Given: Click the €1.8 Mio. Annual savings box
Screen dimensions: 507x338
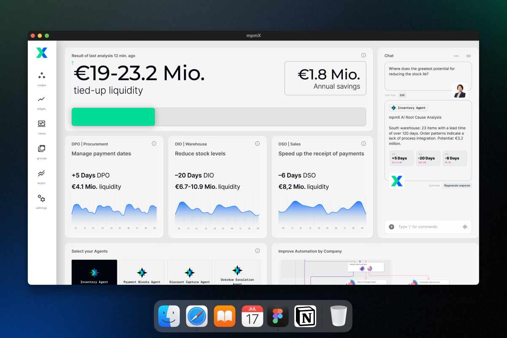Looking at the screenshot, I should pos(325,78).
